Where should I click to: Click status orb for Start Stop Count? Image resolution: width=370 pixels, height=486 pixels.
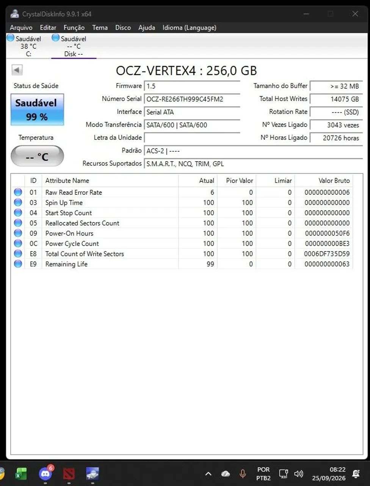[x=18, y=213]
